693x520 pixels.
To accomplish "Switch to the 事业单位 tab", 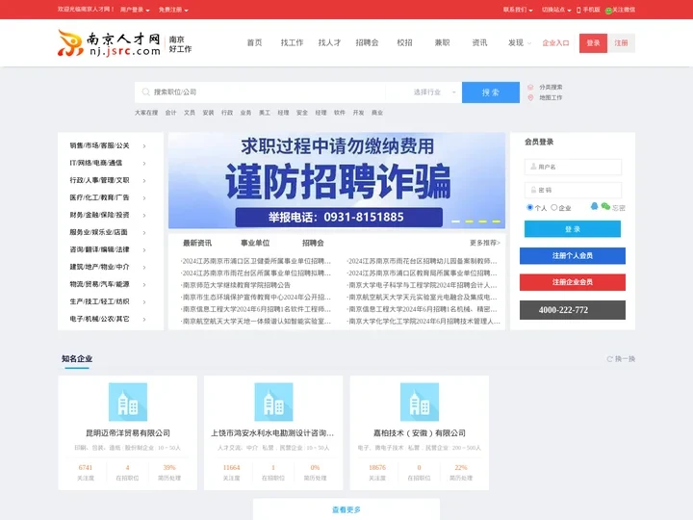I will tap(255, 243).
